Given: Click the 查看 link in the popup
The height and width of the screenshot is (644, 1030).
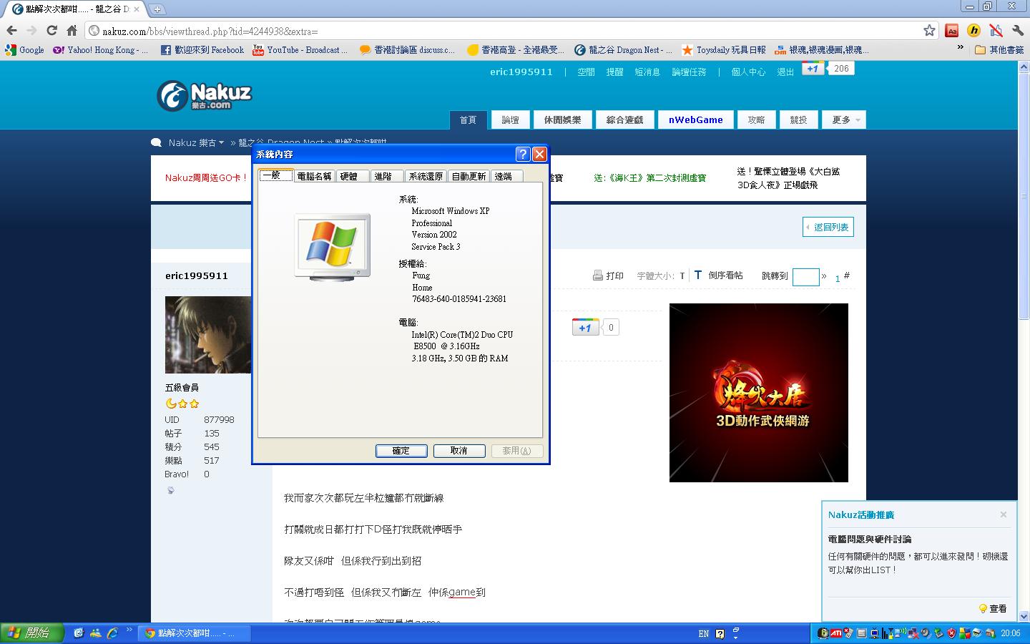Looking at the screenshot, I should [993, 609].
